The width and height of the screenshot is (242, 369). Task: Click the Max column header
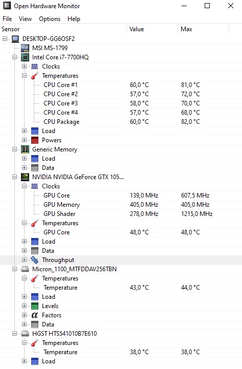pyautogui.click(x=203, y=29)
